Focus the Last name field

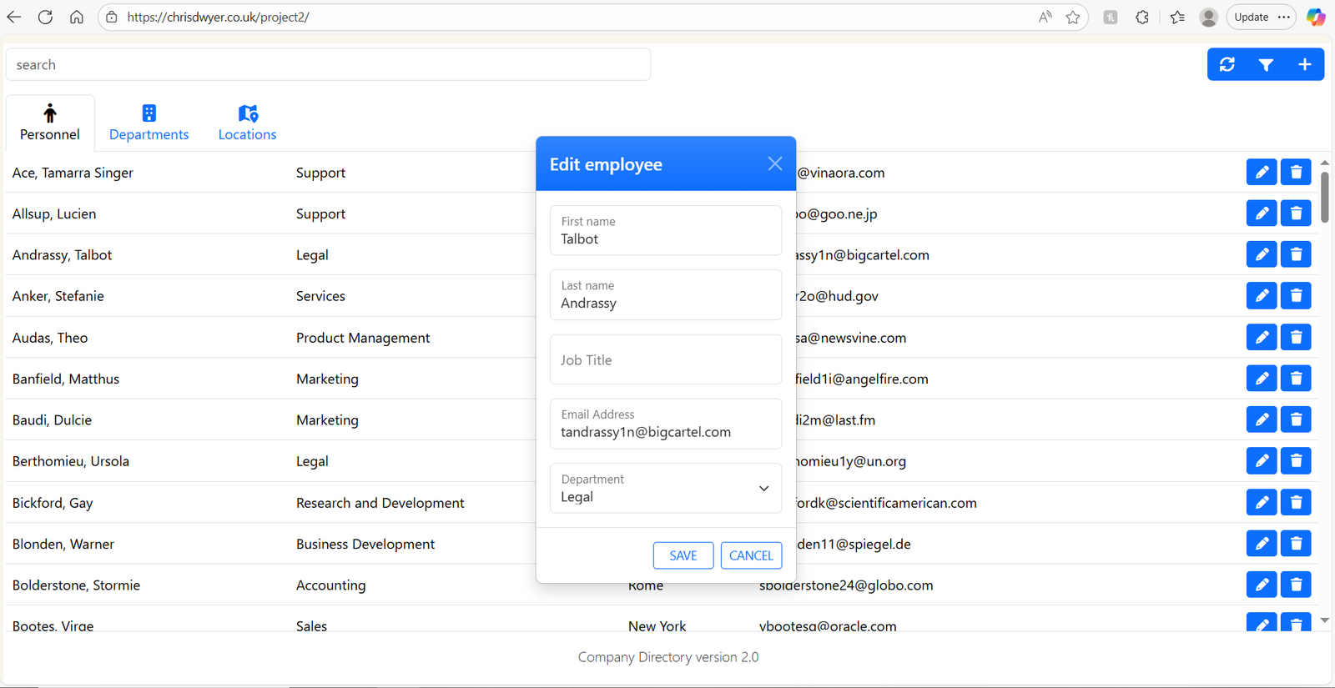(666, 294)
